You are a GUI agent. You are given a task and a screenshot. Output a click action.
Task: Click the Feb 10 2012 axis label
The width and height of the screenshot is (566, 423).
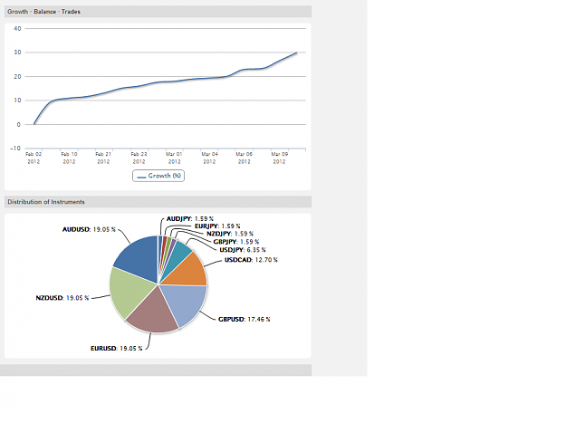[x=69, y=159]
